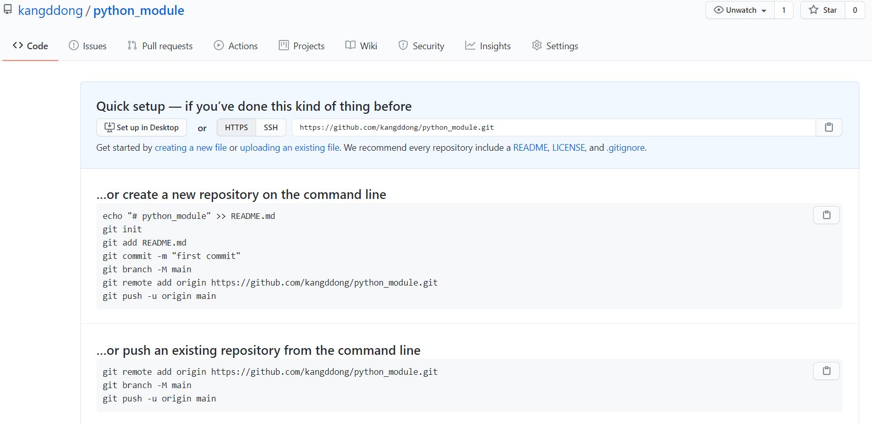Go to the Security tab

tap(421, 46)
